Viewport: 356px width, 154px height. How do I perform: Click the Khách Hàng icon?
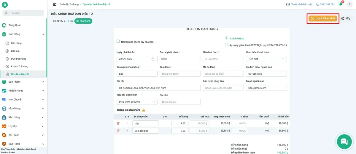[x=4, y=91]
